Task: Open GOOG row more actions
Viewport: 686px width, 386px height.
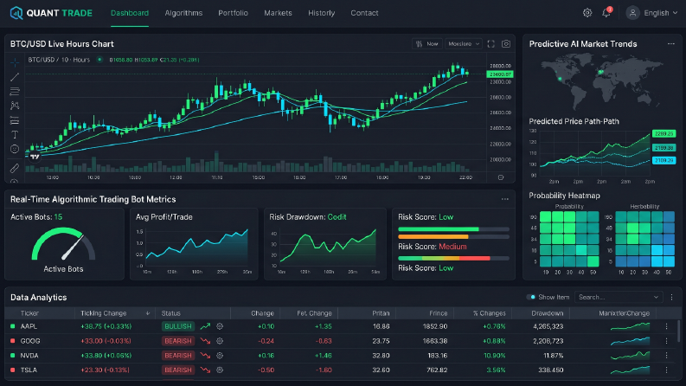Action: pos(666,340)
